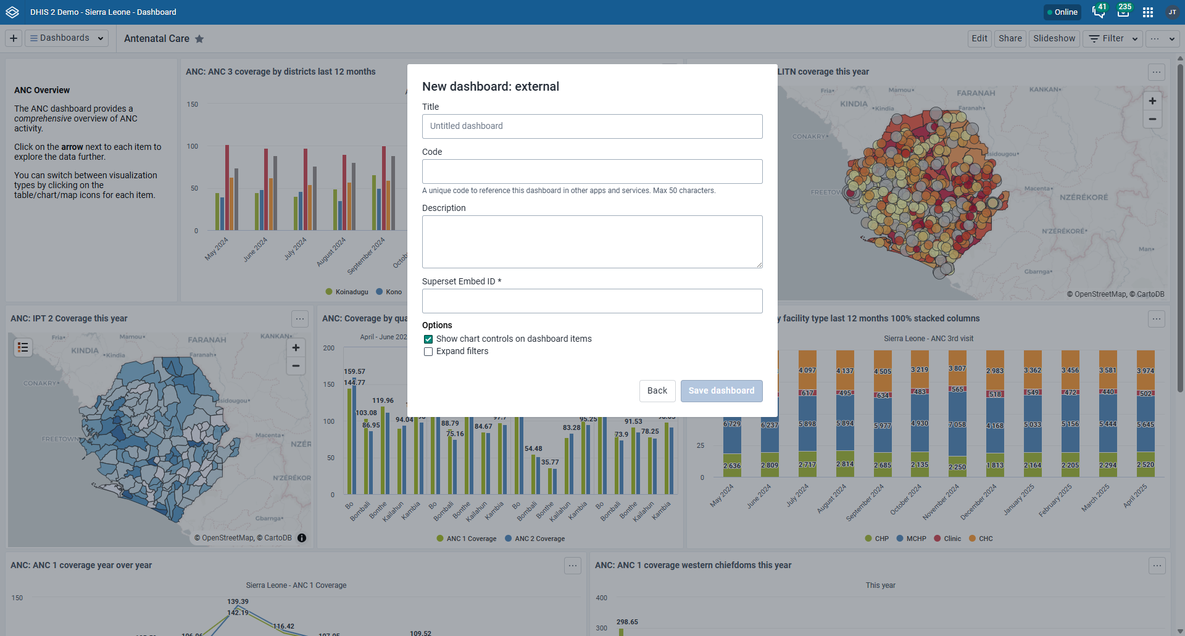Viewport: 1185px width, 636px height.
Task: Click the Edit button
Action: [x=979, y=38]
